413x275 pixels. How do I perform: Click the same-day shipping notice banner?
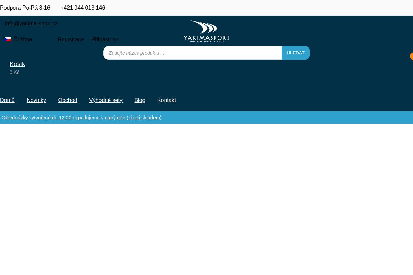[82, 118]
